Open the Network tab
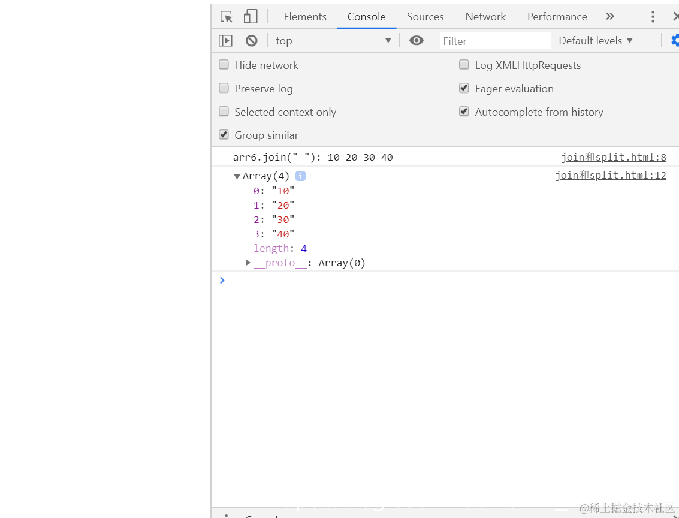 pos(485,16)
